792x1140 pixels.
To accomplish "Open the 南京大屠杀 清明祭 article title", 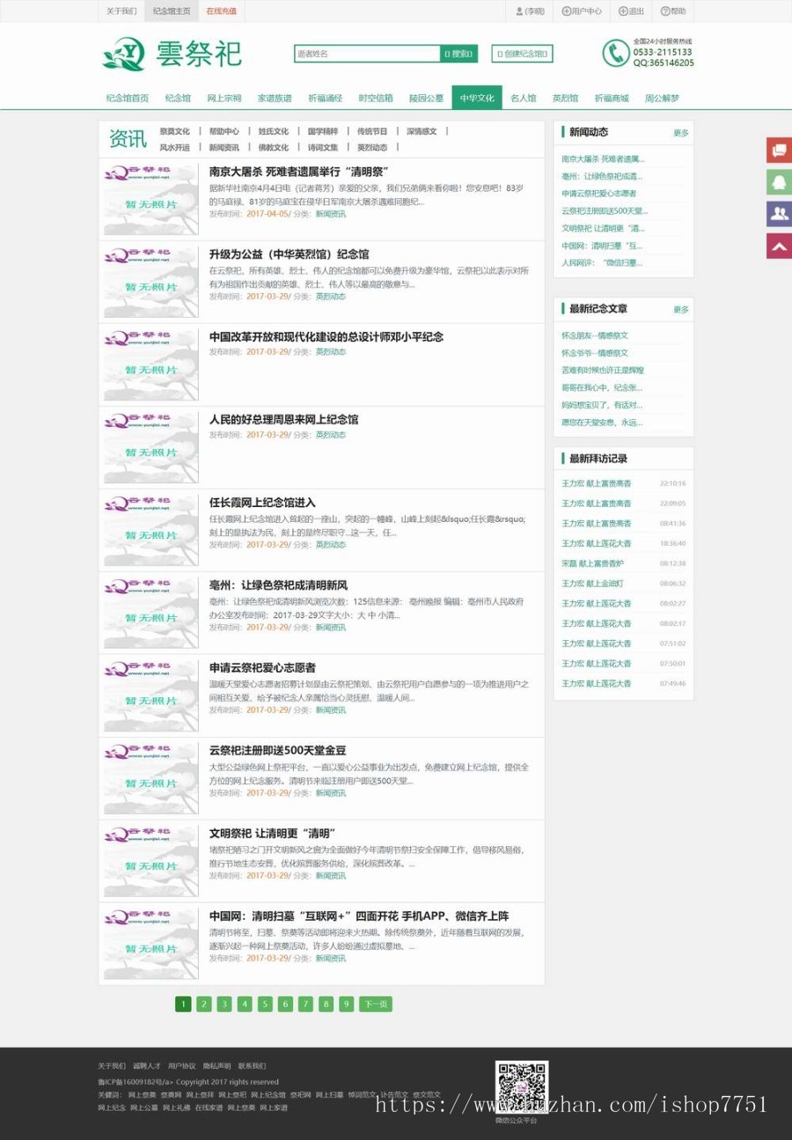I will point(299,172).
